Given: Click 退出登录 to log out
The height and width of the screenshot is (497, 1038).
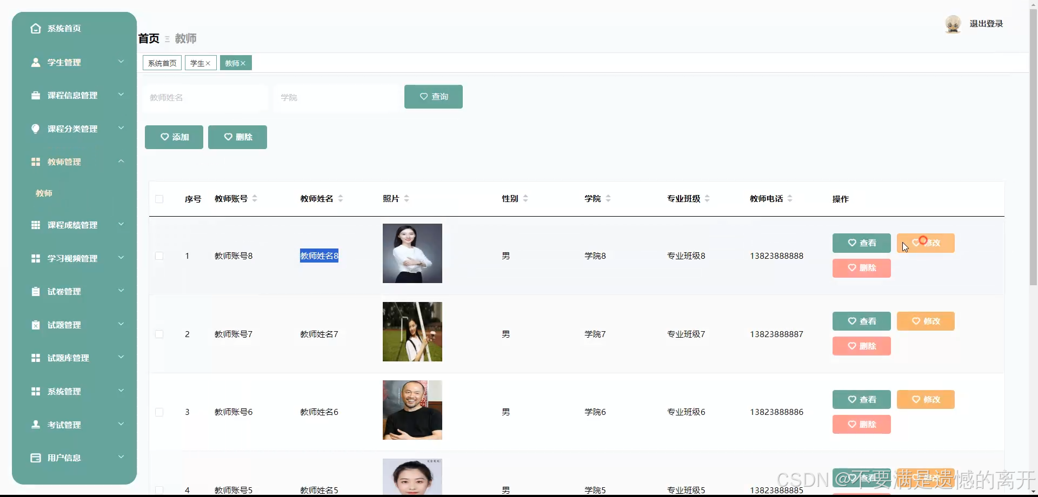Looking at the screenshot, I should [986, 24].
